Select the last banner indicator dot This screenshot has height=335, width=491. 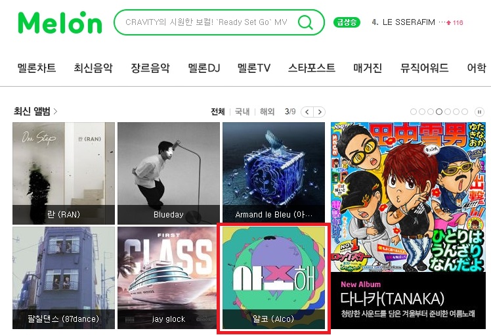[465, 112]
